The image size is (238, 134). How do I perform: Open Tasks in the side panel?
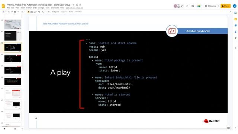click(235, 25)
